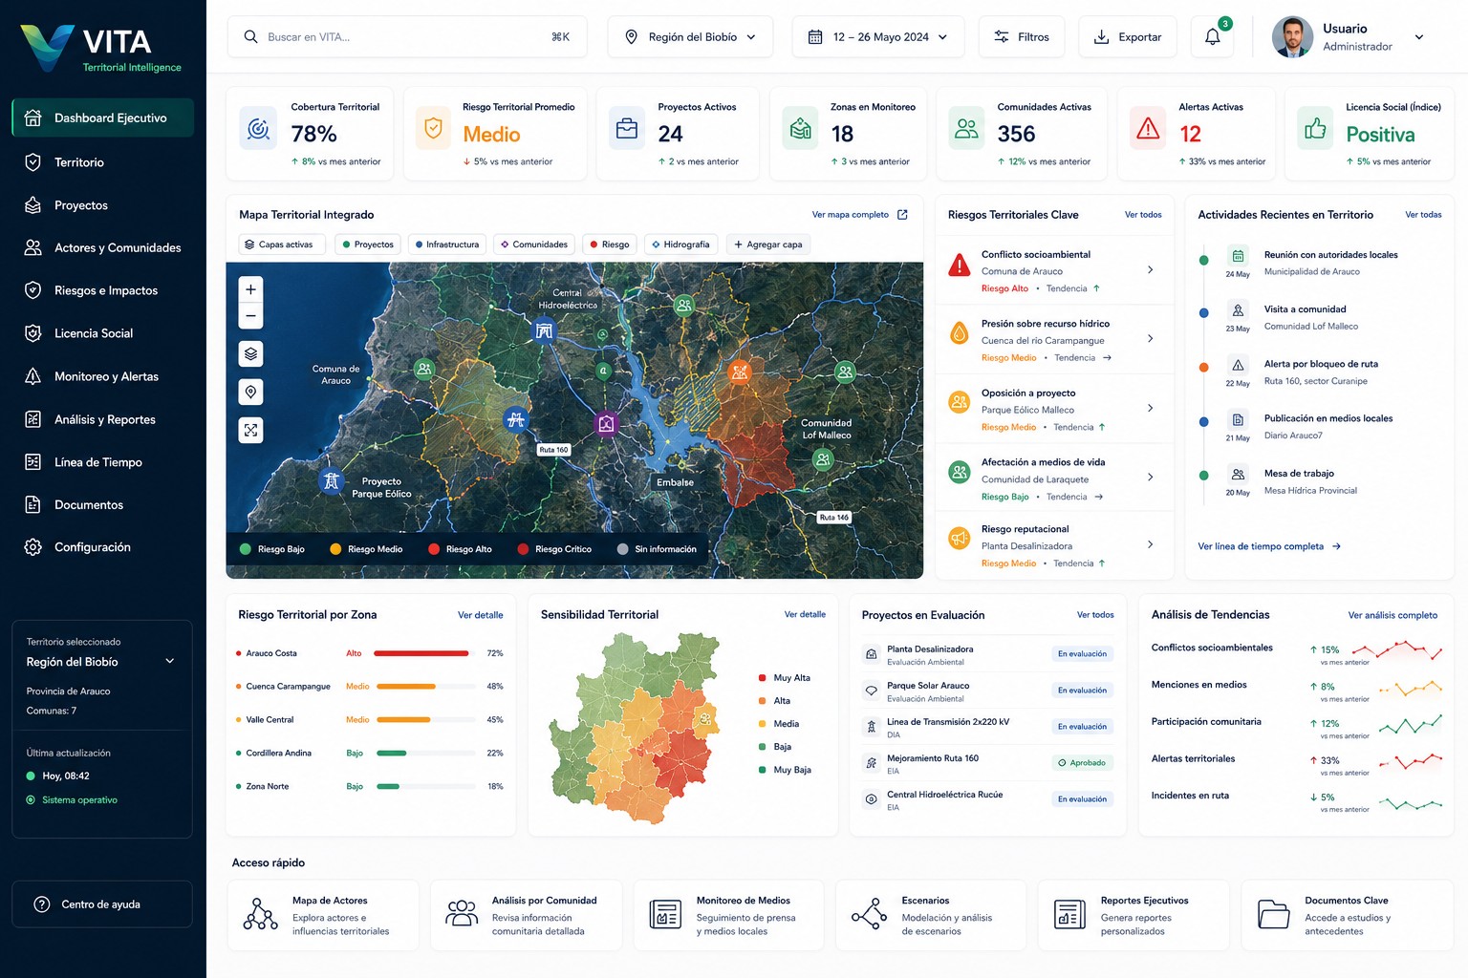Click the Central Hidroeléctrica map marker
The image size is (1468, 978).
544,331
